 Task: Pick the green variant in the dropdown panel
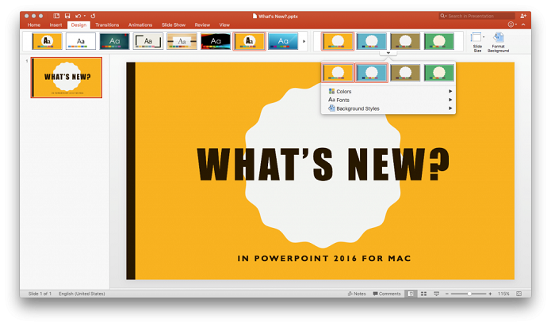coord(439,73)
